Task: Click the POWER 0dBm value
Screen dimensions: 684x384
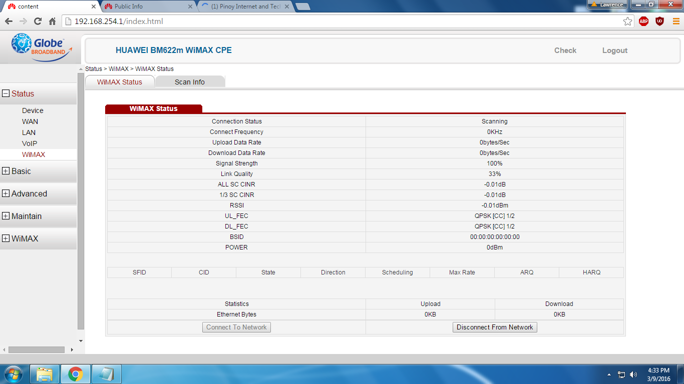Action: (495, 247)
